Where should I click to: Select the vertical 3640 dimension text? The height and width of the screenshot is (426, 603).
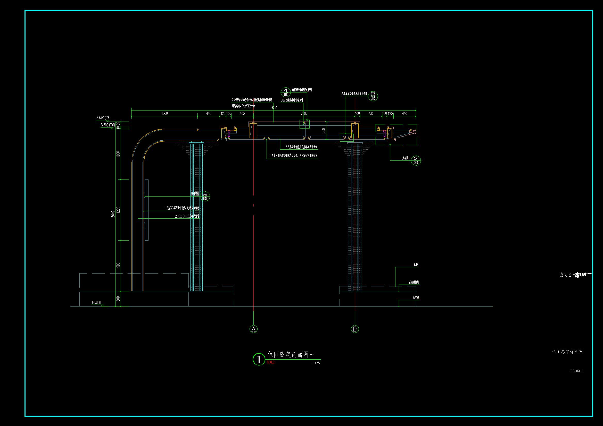tap(113, 214)
